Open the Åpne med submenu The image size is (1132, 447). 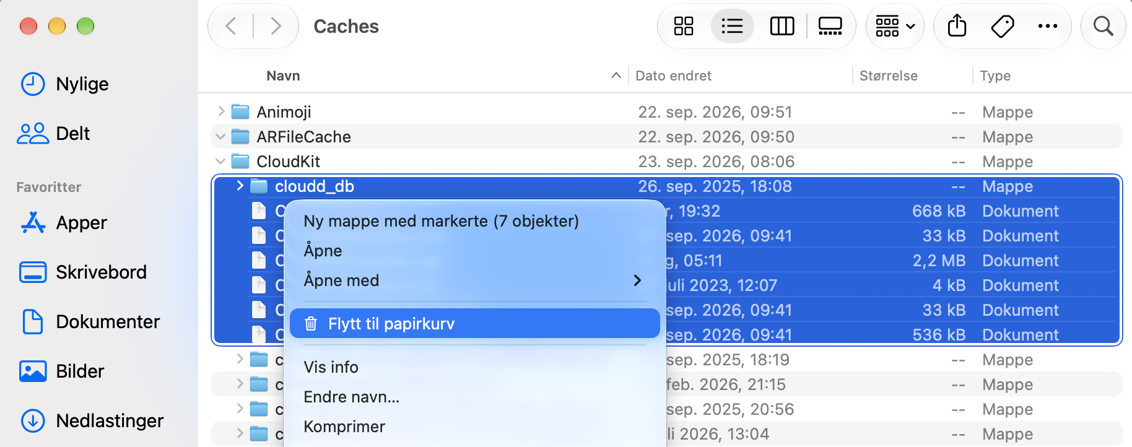(x=474, y=280)
